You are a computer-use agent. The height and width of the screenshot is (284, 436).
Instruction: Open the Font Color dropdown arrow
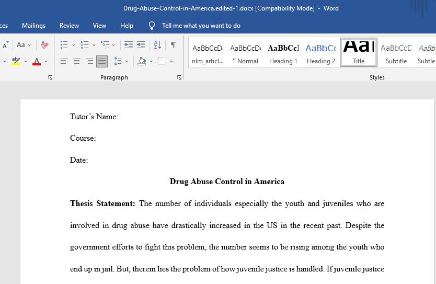[x=46, y=61]
